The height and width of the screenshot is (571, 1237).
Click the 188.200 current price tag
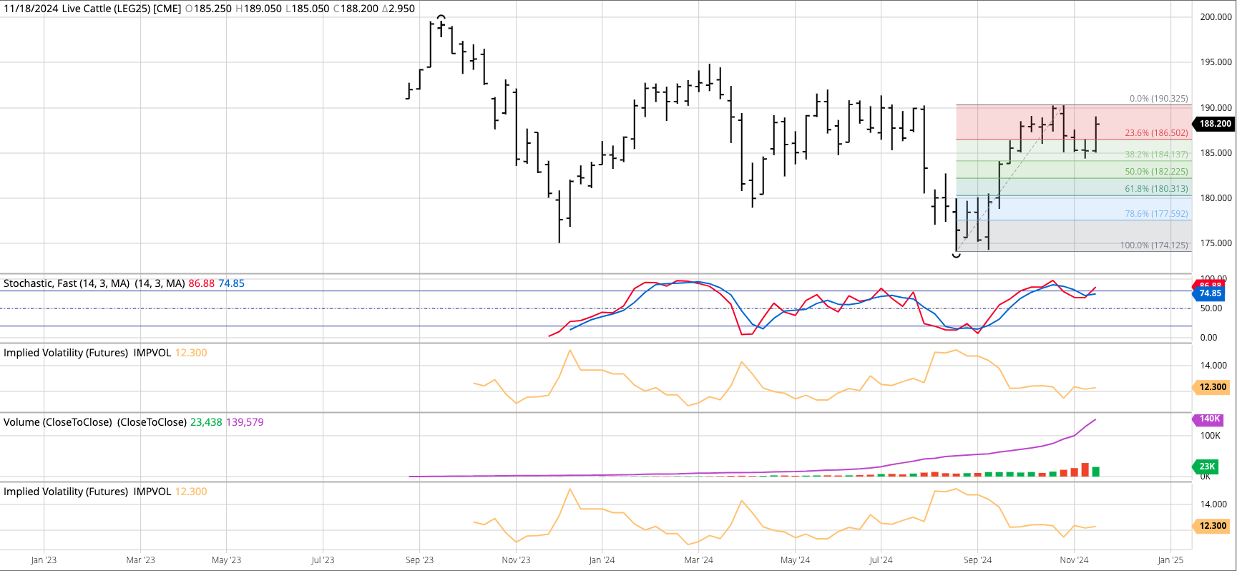[1215, 124]
